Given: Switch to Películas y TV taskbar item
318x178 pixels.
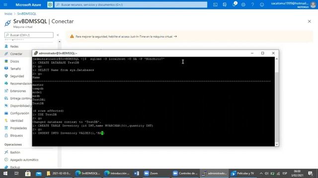Looking at the screenshot, I should [243, 174].
